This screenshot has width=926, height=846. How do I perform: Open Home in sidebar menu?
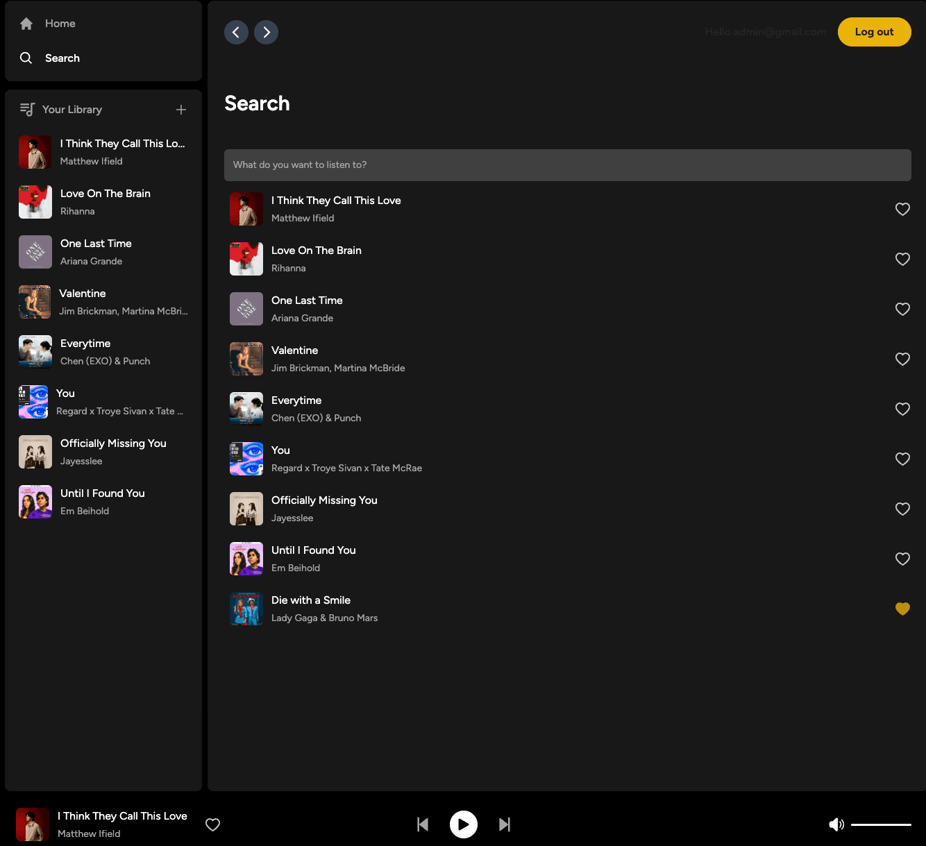(x=60, y=24)
